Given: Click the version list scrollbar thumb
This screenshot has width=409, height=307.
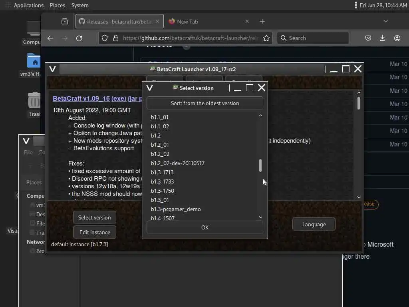Looking at the screenshot, I should [x=260, y=165].
